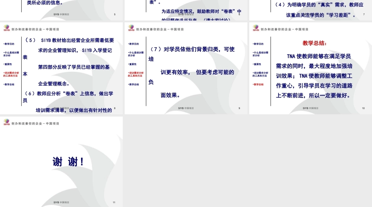Viewport: 372px width, 207px height.
Task: Click 教学目的 in slide 10 sidebar
Action: click(258, 44)
